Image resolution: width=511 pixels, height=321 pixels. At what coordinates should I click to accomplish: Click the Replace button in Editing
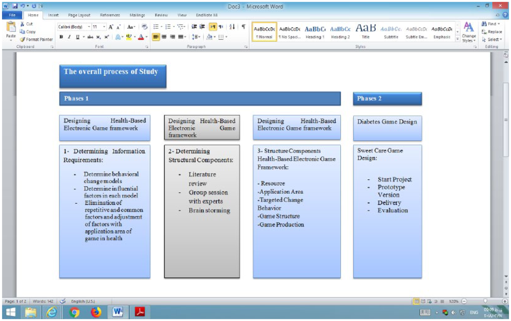pyautogui.click(x=491, y=32)
